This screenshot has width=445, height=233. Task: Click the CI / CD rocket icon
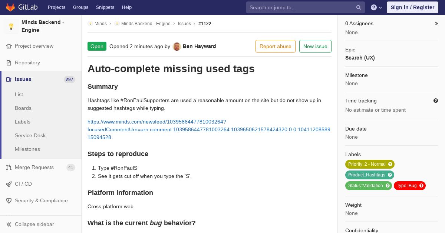pos(9,184)
